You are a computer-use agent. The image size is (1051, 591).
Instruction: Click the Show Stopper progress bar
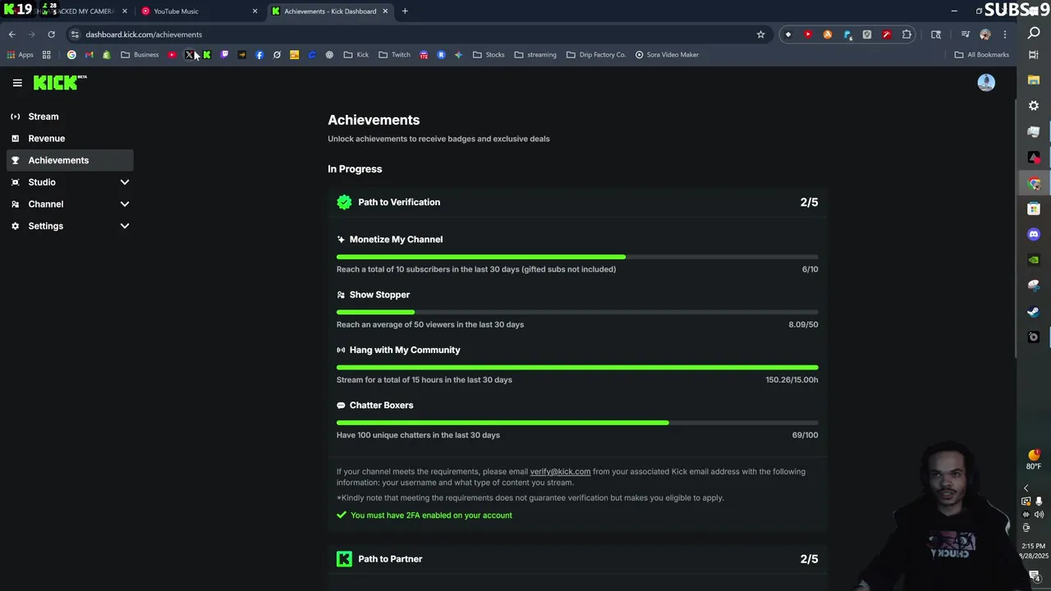(x=577, y=312)
